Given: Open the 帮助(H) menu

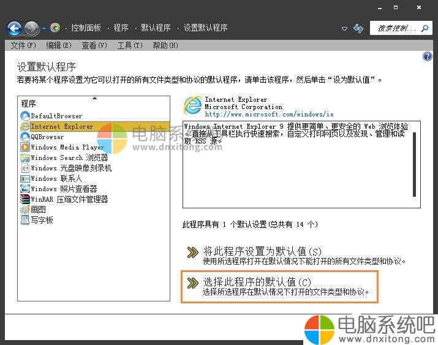Looking at the screenshot, I should click(x=165, y=45).
